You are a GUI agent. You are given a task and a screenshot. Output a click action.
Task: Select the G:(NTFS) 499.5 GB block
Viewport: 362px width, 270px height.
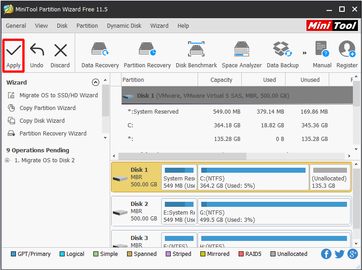pos(274,211)
